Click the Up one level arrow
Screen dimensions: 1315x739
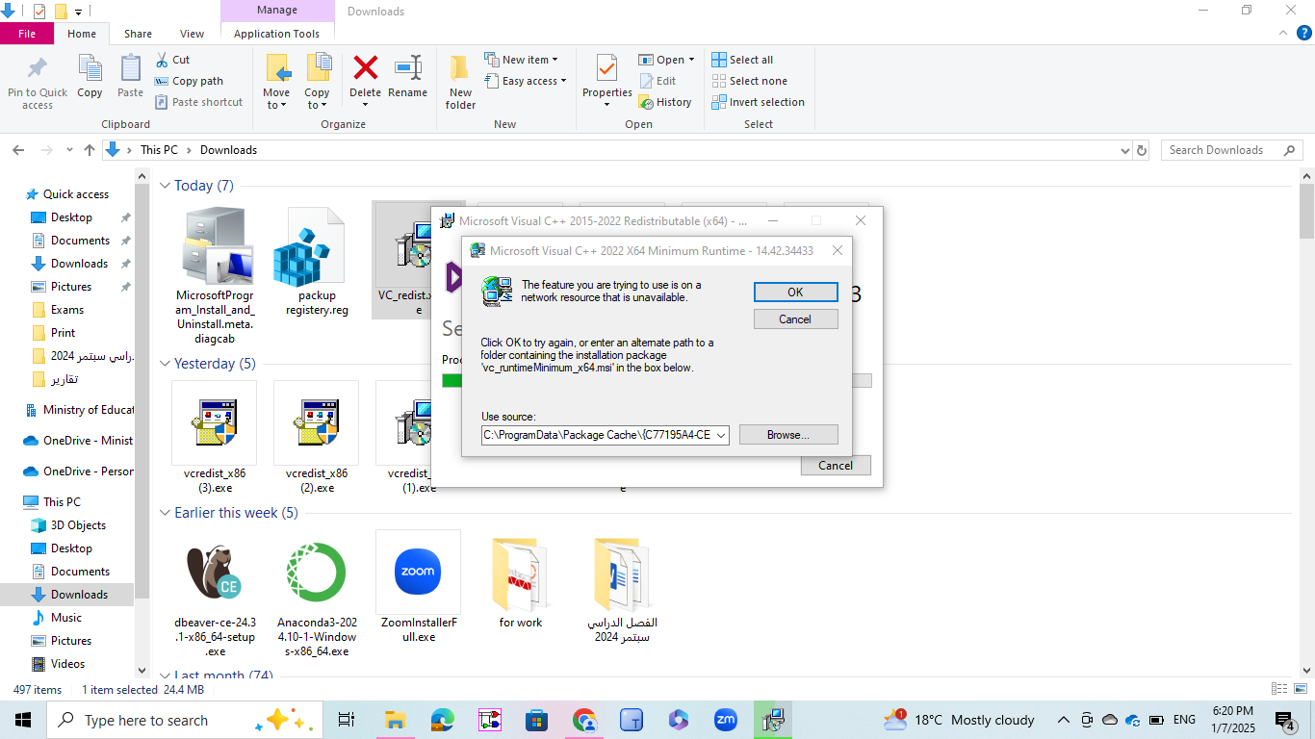point(90,150)
